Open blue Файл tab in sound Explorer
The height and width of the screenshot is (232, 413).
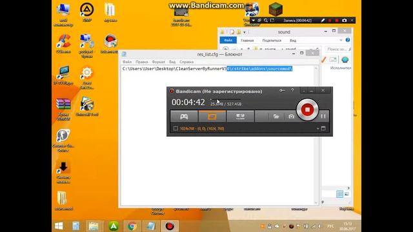click(228, 40)
